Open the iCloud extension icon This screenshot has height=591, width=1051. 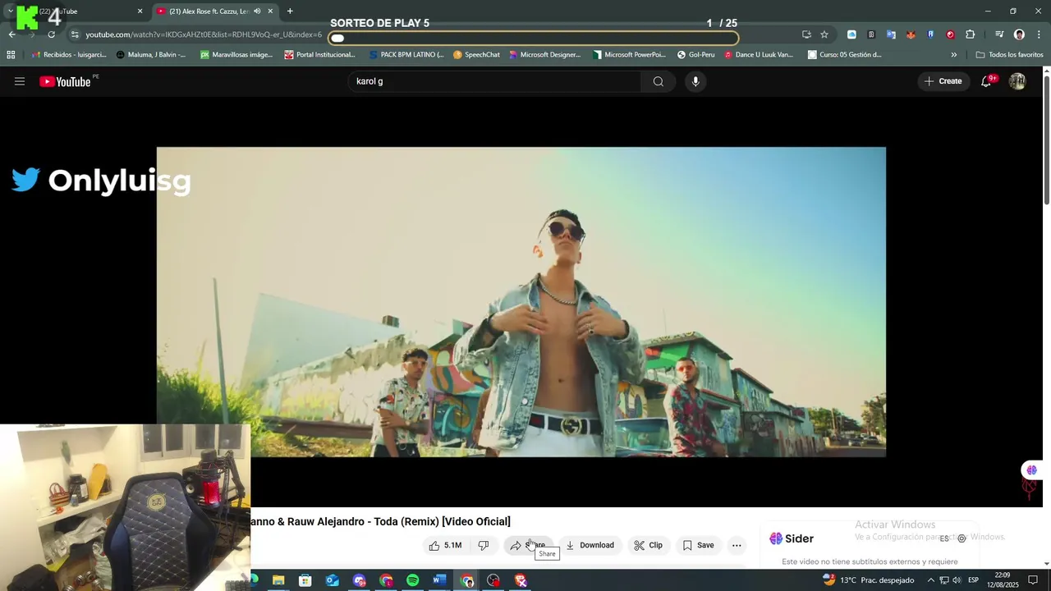[x=851, y=34]
